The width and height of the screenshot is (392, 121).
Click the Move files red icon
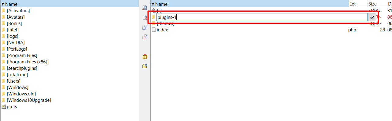click(145, 37)
